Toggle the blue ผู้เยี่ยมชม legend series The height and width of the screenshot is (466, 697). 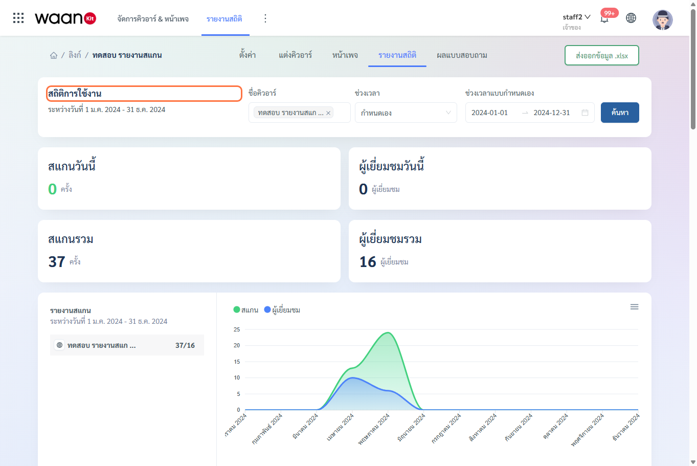click(x=282, y=310)
